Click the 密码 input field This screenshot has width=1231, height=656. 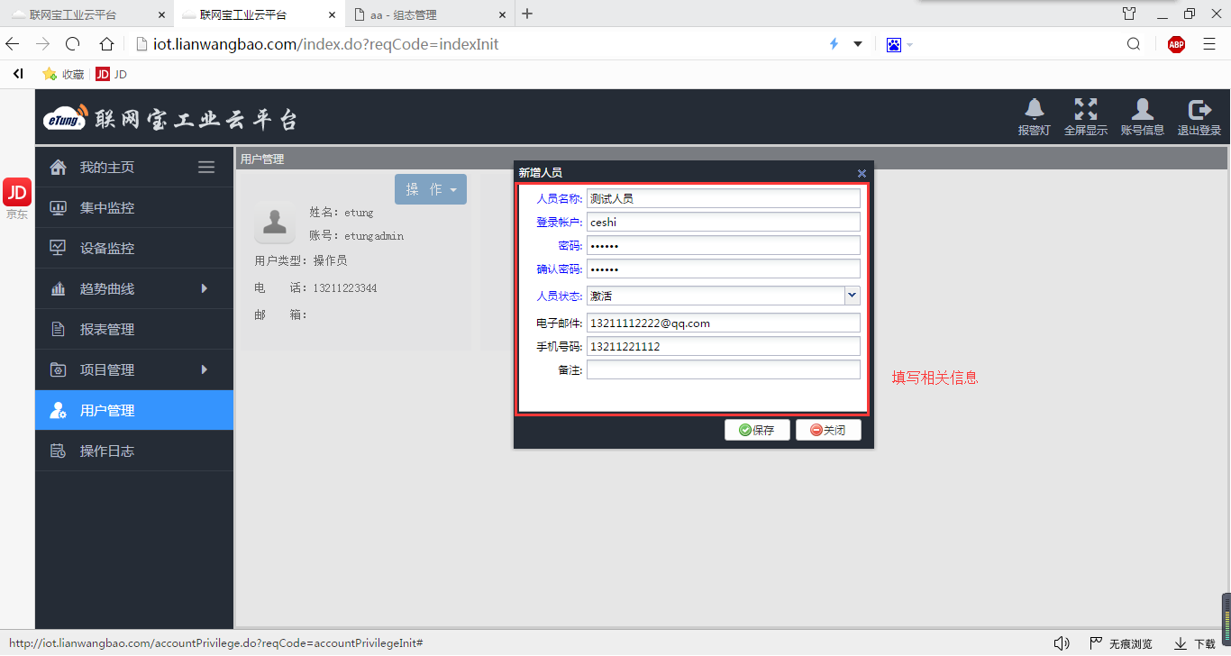coord(724,245)
